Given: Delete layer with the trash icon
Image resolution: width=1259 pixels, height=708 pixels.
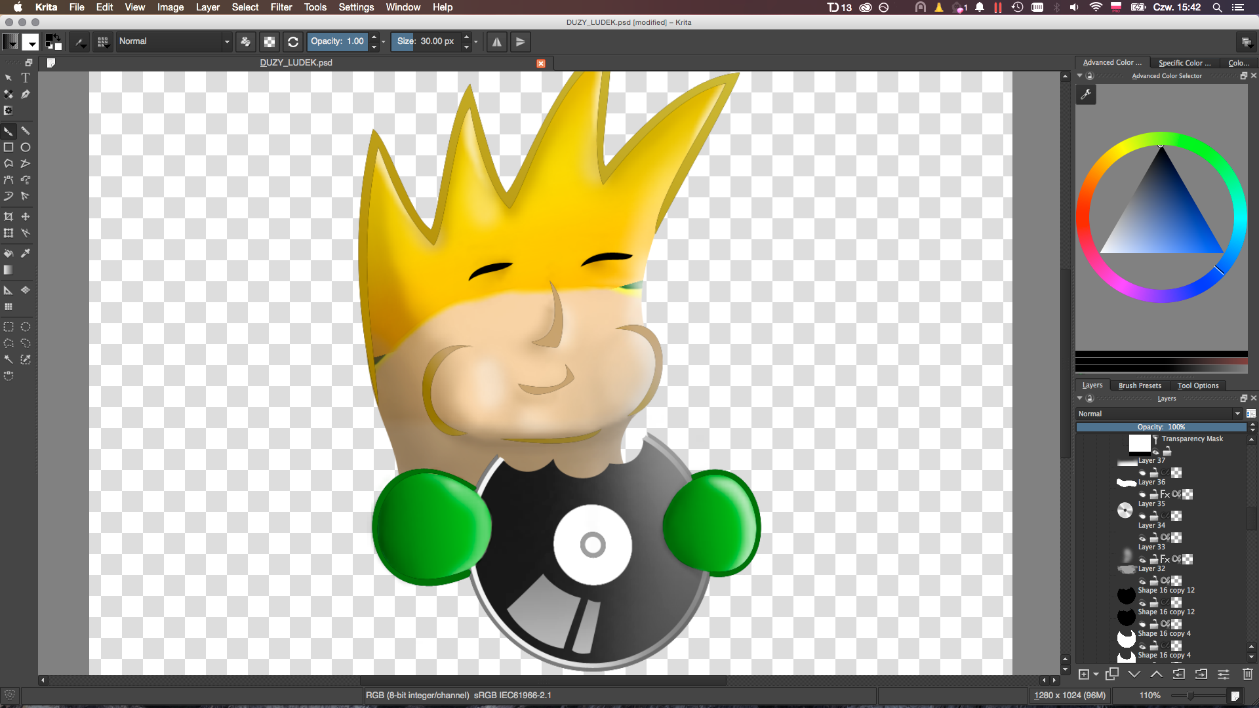Looking at the screenshot, I should pyautogui.click(x=1248, y=674).
